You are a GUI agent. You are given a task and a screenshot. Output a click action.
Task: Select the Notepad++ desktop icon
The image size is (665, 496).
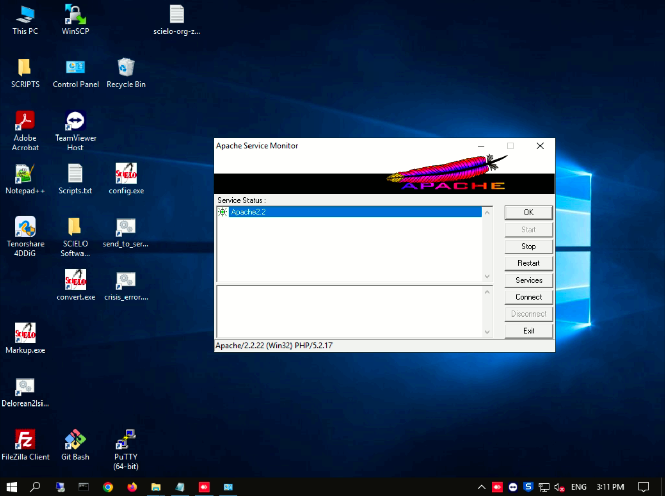pos(24,174)
